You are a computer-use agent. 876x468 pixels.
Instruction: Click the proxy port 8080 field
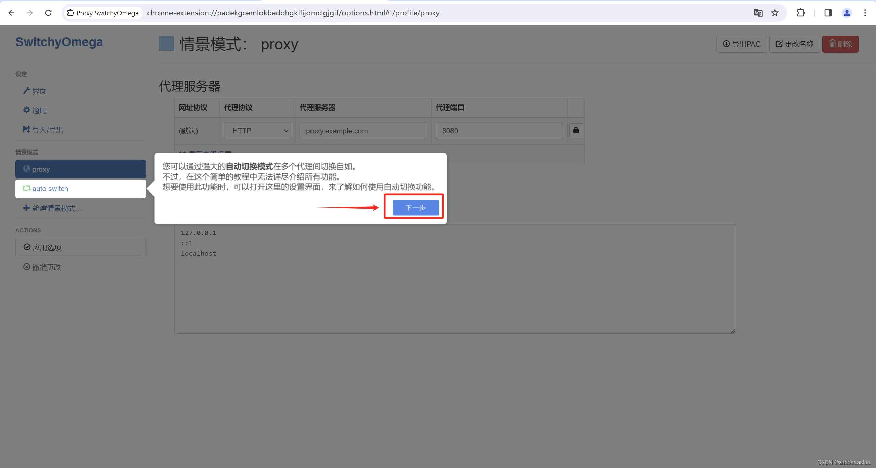coord(499,131)
